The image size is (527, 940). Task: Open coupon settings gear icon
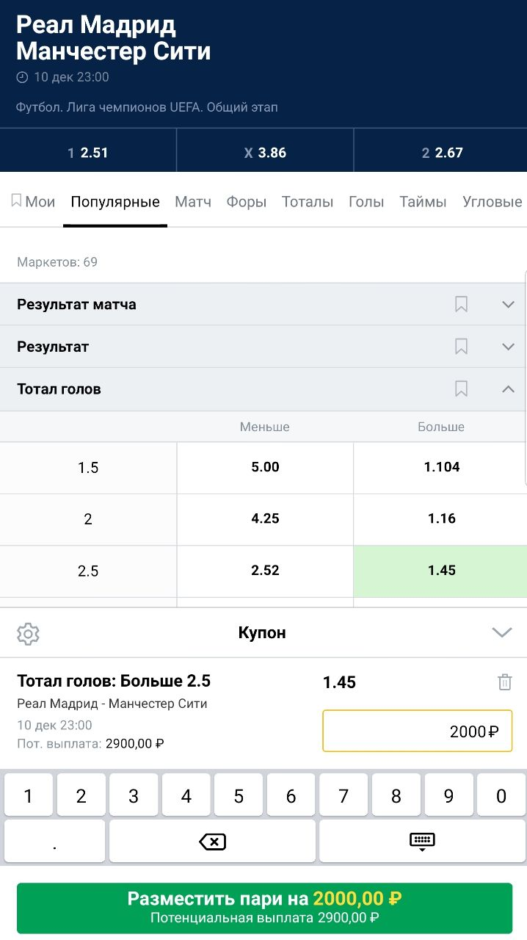pos(28,633)
